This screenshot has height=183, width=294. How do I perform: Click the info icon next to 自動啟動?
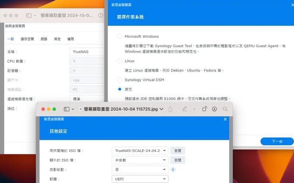pyautogui.click(x=173, y=170)
